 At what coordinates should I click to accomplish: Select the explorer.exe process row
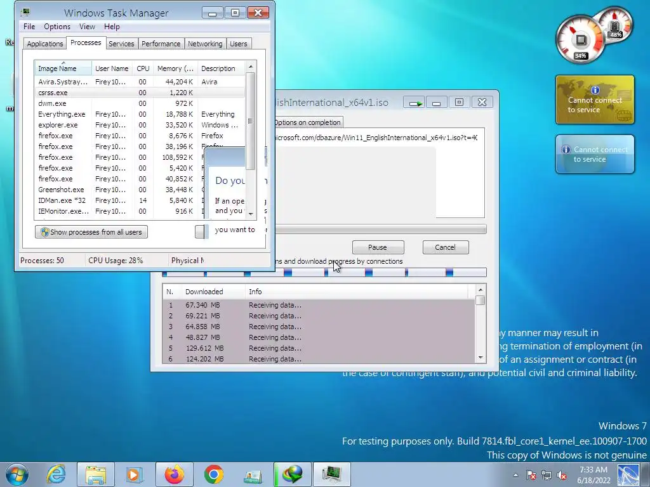(x=140, y=125)
